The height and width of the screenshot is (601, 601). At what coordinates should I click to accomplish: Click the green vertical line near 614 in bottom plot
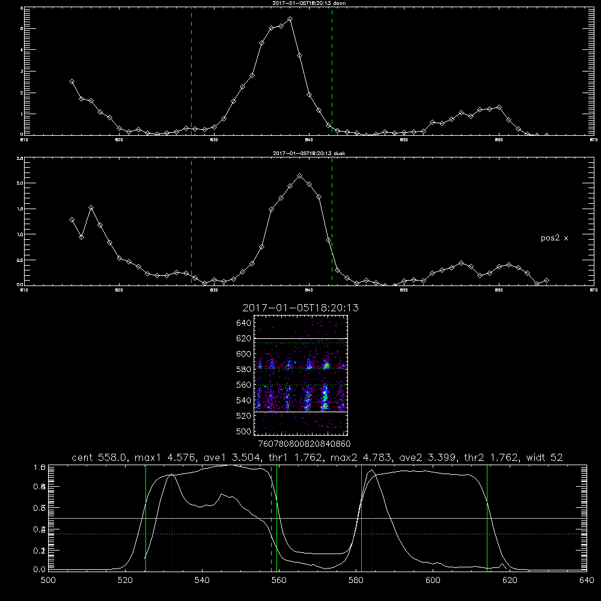(487, 517)
